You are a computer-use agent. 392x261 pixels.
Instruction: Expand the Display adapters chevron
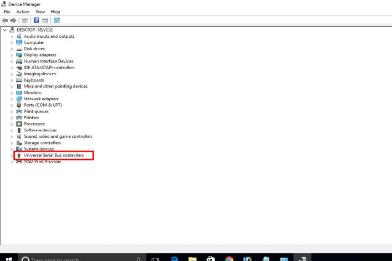coord(12,55)
